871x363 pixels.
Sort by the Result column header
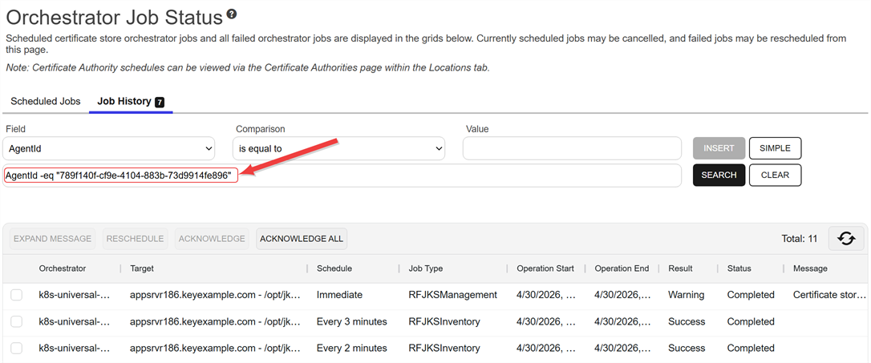tap(680, 268)
